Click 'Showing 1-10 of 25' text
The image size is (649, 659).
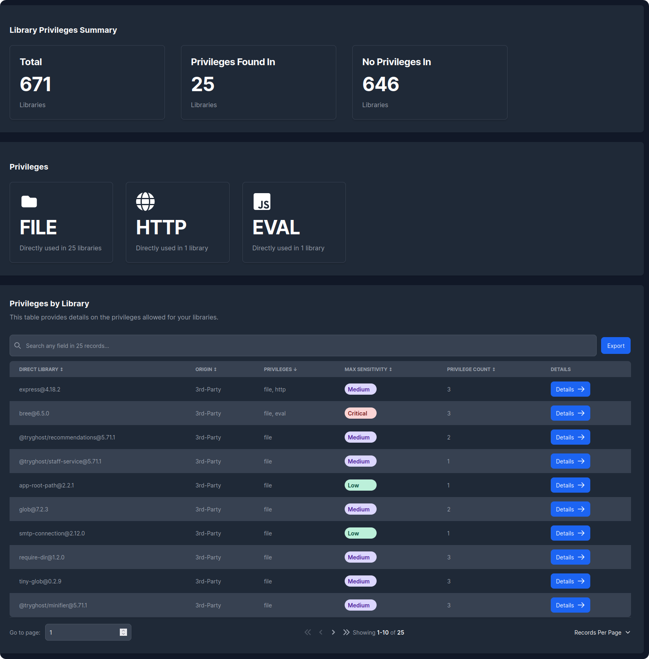[x=378, y=632]
